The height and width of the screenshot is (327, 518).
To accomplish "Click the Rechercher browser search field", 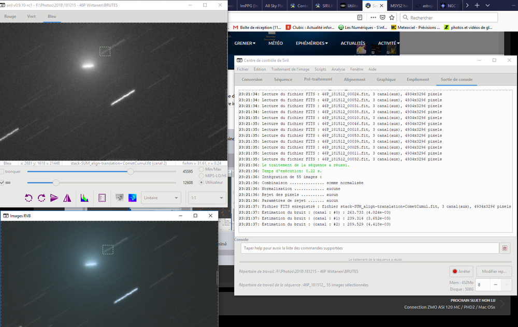I will point(449,18).
